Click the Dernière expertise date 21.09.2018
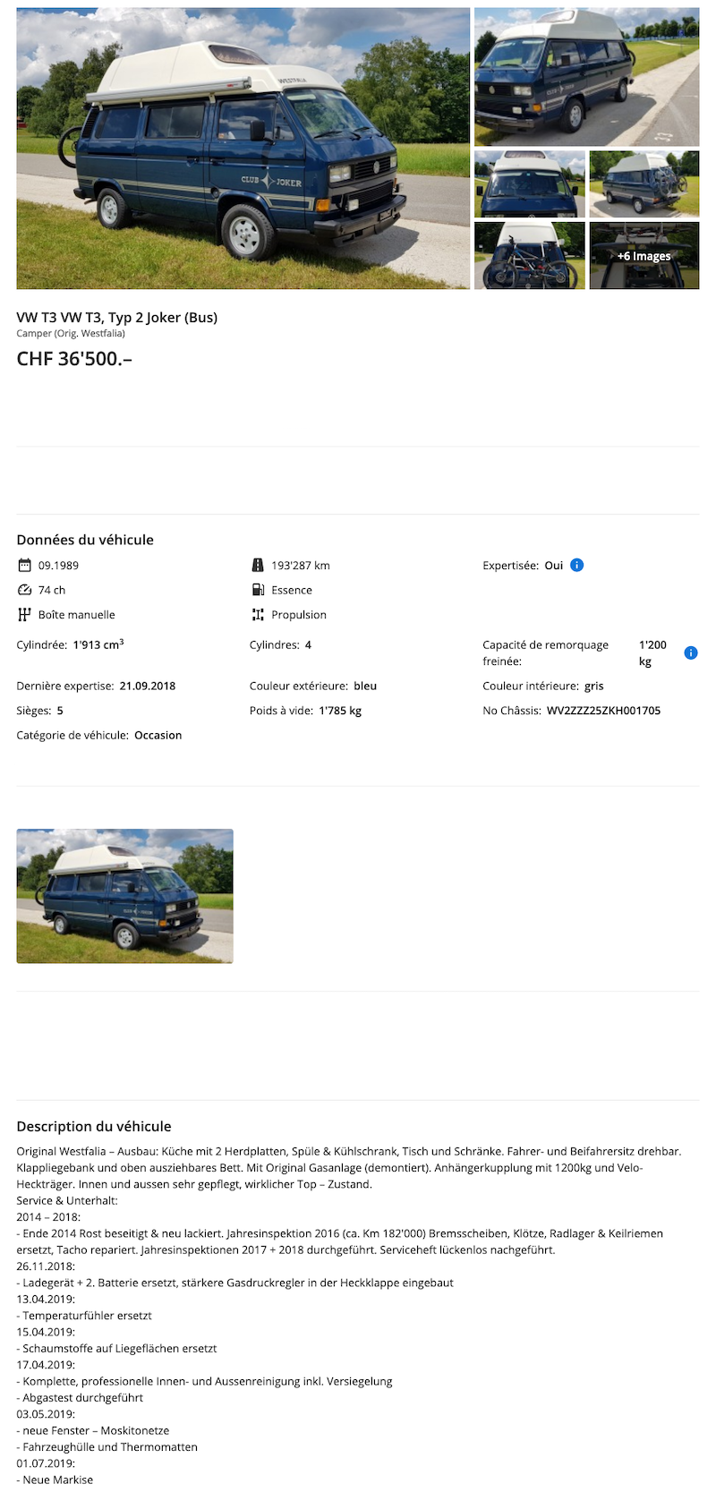 tap(148, 686)
